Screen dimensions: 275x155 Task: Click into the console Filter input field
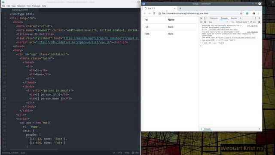click(232, 22)
